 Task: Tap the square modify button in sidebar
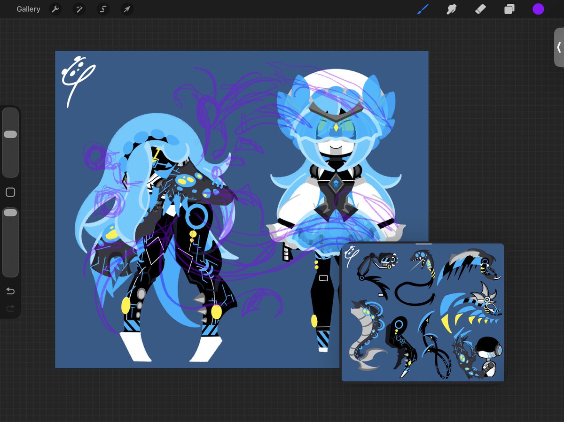10,192
